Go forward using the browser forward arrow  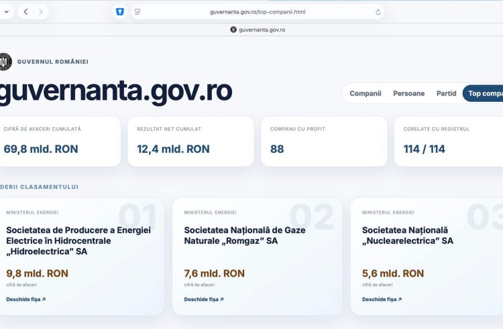(41, 12)
